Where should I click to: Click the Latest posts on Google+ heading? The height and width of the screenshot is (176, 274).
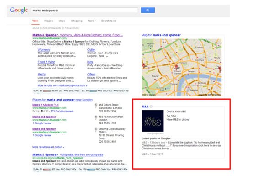156,139
